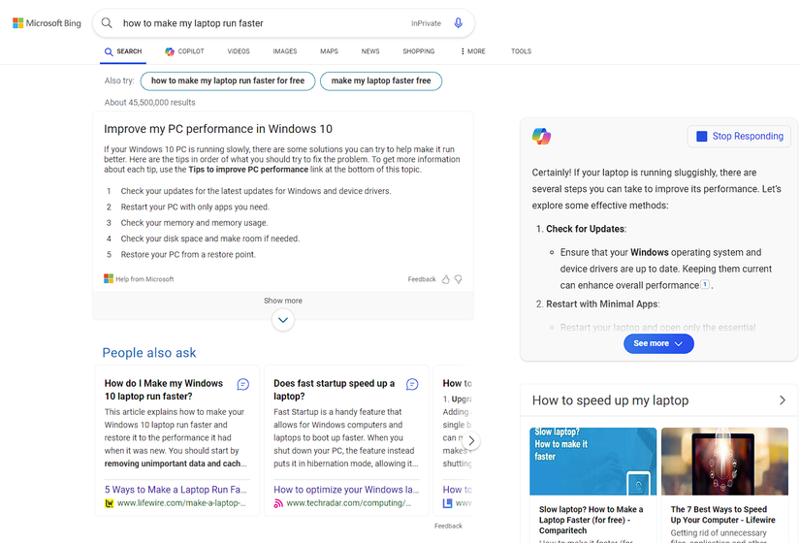Open Lifewire 5 Ways to Make Laptop link

(176, 490)
